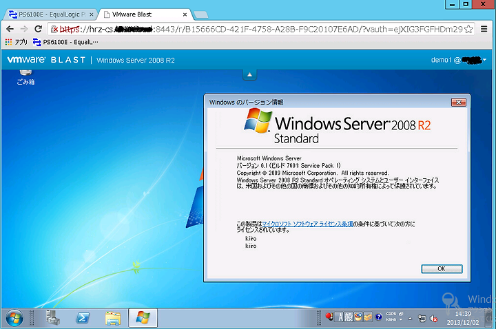Open IME help question mark icon

(x=378, y=317)
